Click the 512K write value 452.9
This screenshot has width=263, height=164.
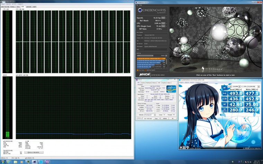tap(252, 99)
